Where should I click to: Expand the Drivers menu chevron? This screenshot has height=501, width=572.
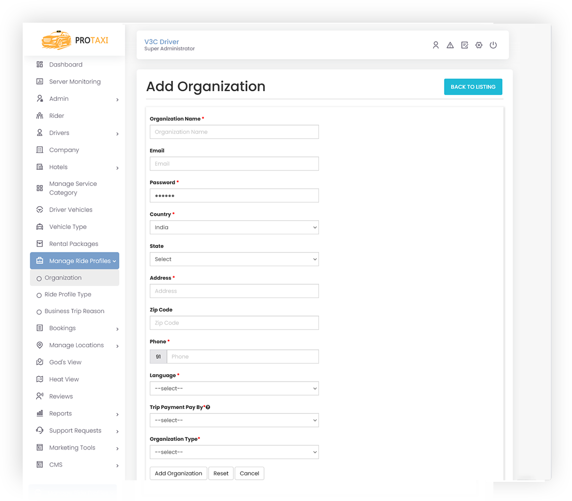pos(117,134)
